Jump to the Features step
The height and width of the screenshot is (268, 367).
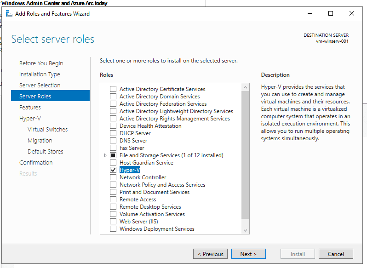[x=30, y=108]
